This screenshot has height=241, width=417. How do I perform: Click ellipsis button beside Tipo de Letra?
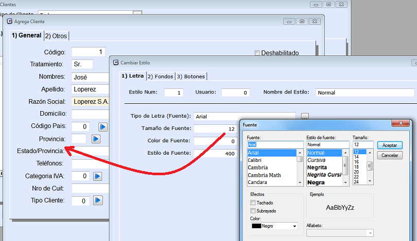pos(304,117)
